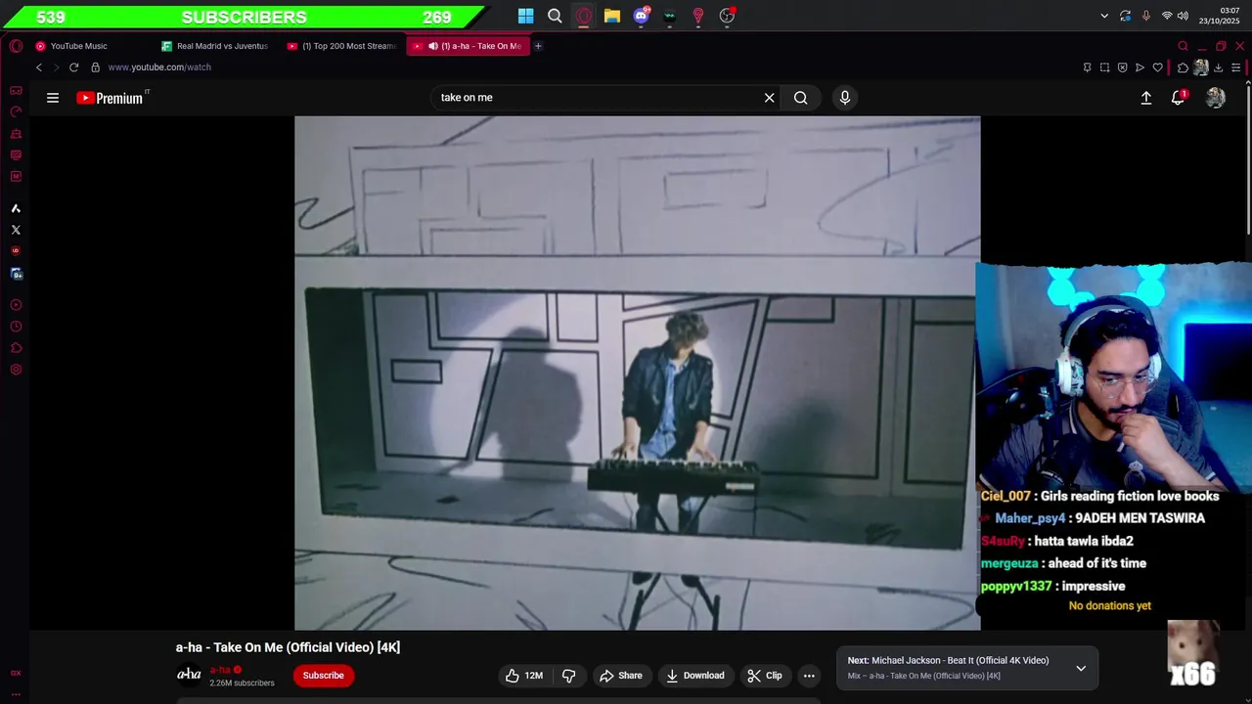Image resolution: width=1252 pixels, height=704 pixels.
Task: Download the video with Download button
Action: (x=695, y=676)
